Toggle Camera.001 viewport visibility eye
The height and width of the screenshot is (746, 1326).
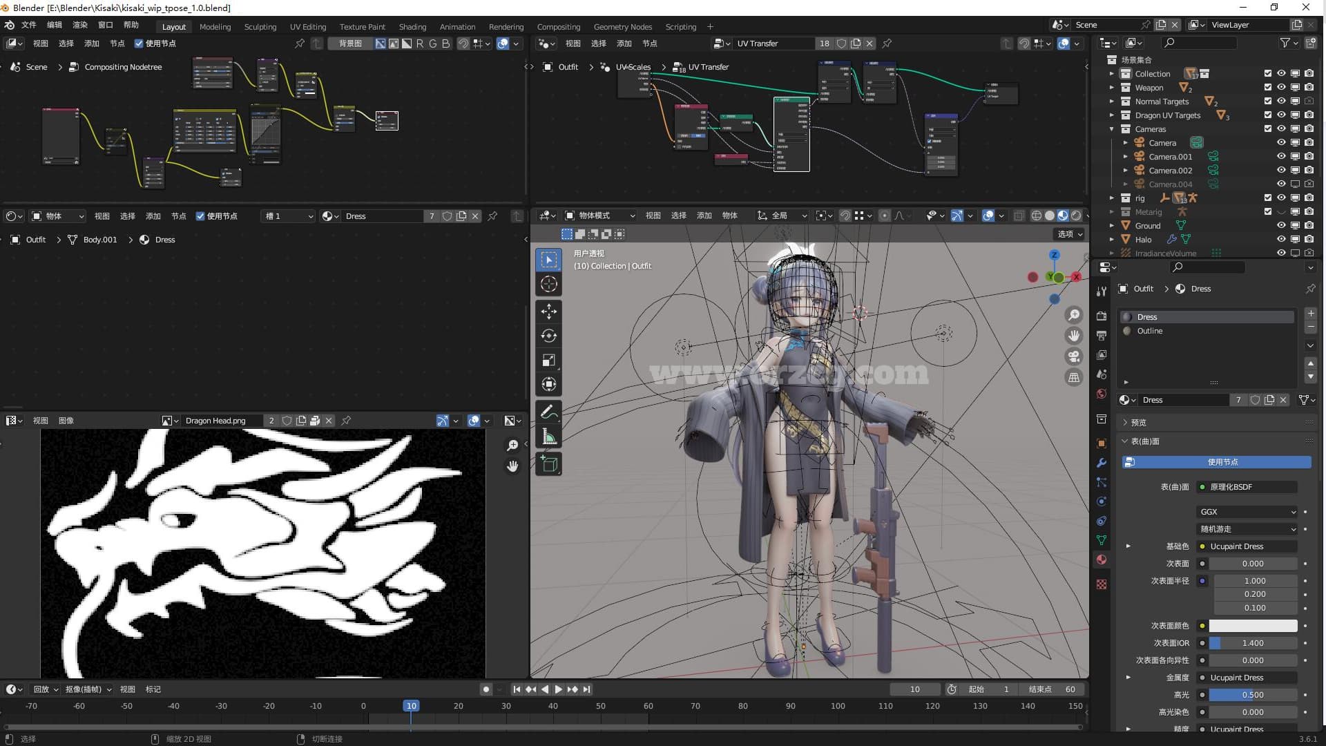[x=1281, y=157]
